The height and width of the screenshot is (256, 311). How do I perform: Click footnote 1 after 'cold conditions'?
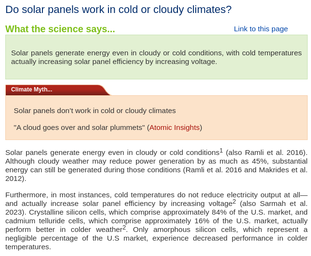221,151
